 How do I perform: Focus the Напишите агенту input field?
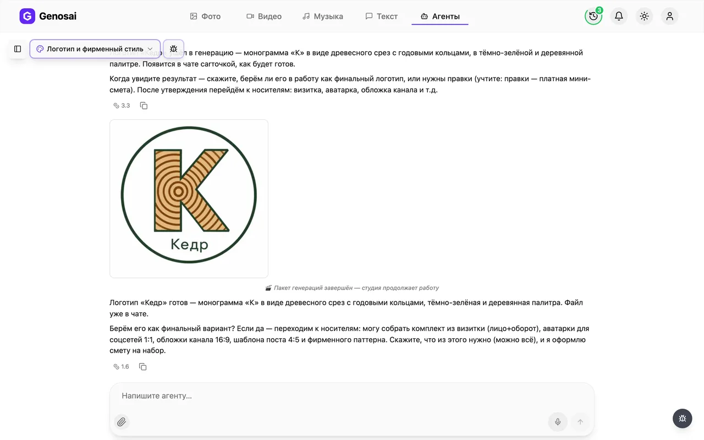[352, 396]
